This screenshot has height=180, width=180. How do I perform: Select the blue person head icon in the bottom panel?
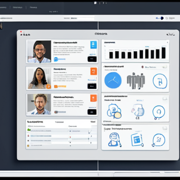pyautogui.click(x=115, y=140)
